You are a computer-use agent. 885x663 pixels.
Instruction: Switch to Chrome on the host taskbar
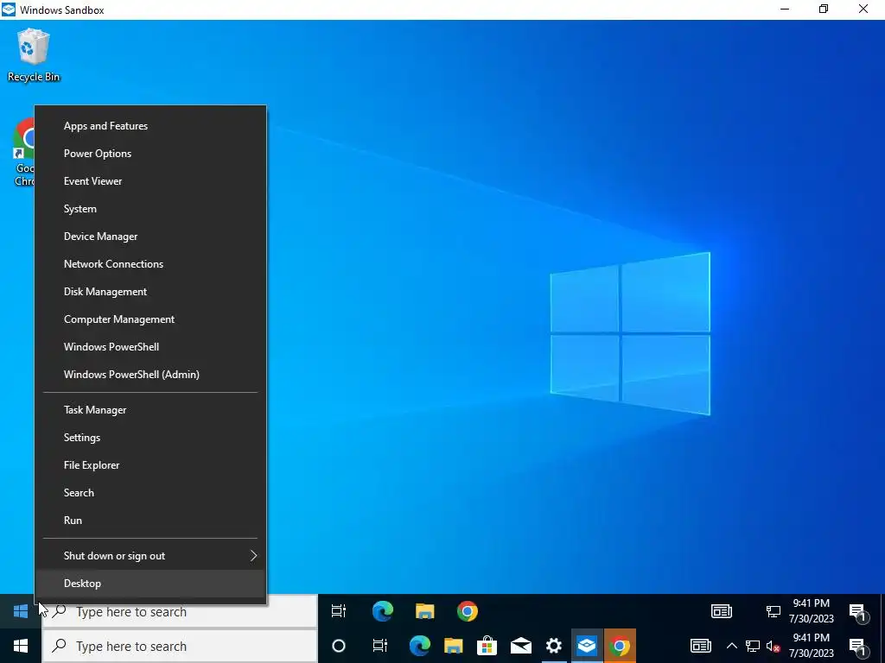[620, 646]
